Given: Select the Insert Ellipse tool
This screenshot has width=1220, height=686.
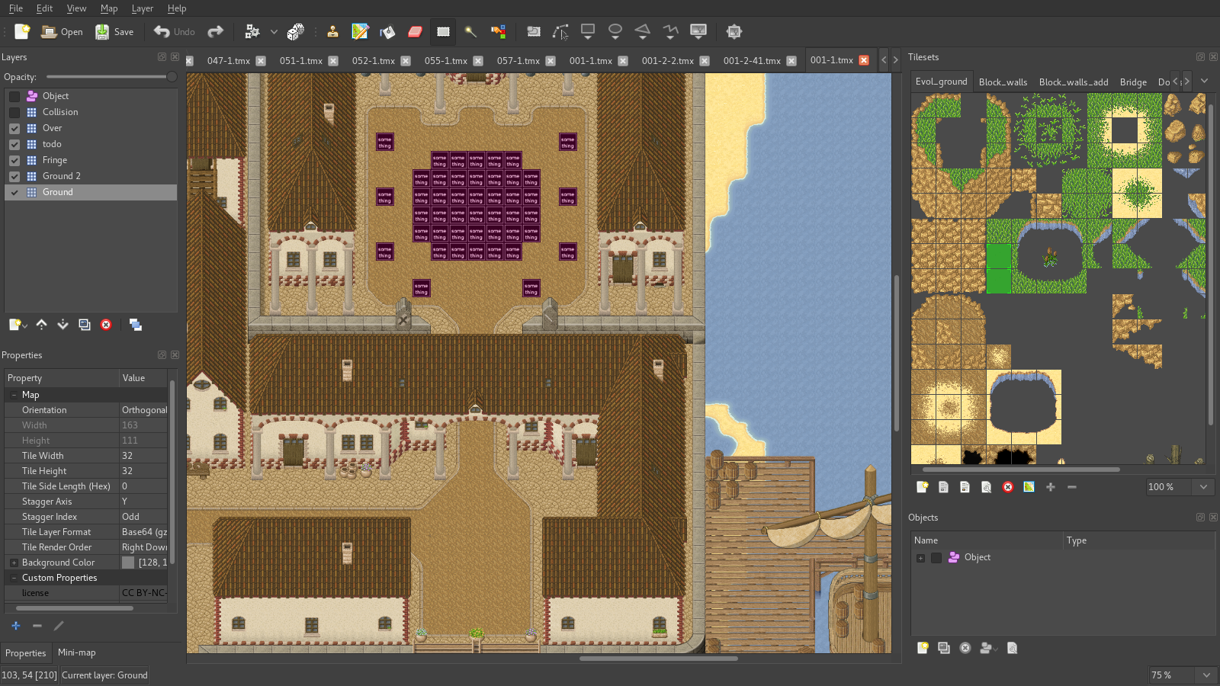Looking at the screenshot, I should click(x=615, y=31).
